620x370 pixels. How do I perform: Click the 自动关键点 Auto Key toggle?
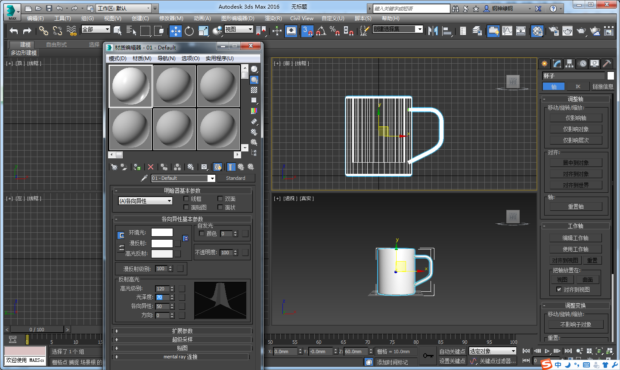tap(452, 351)
